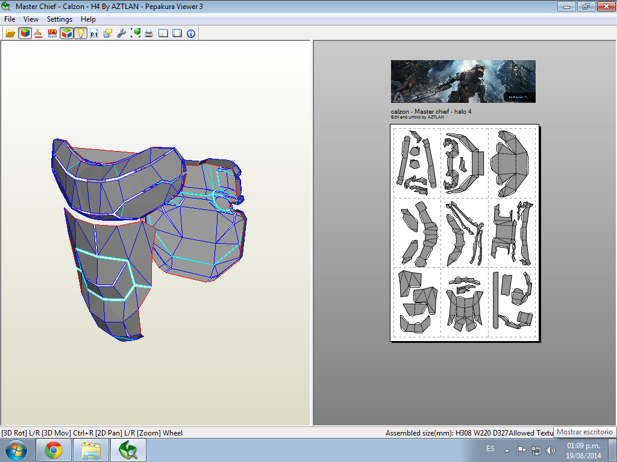Click the 3D armor model in the left view
Screen dimensions: 617x462
click(x=149, y=239)
